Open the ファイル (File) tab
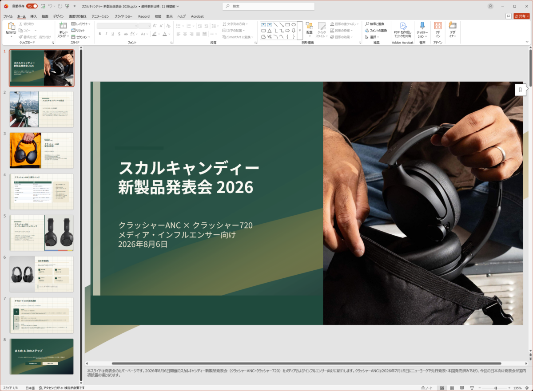 8,16
